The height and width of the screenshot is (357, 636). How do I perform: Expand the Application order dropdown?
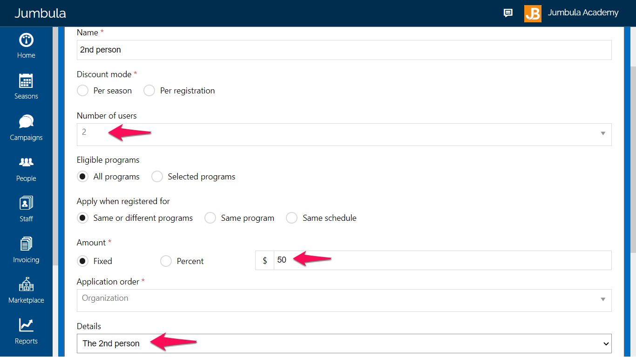(344, 300)
